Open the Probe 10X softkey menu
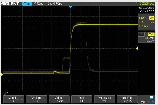 82,99
